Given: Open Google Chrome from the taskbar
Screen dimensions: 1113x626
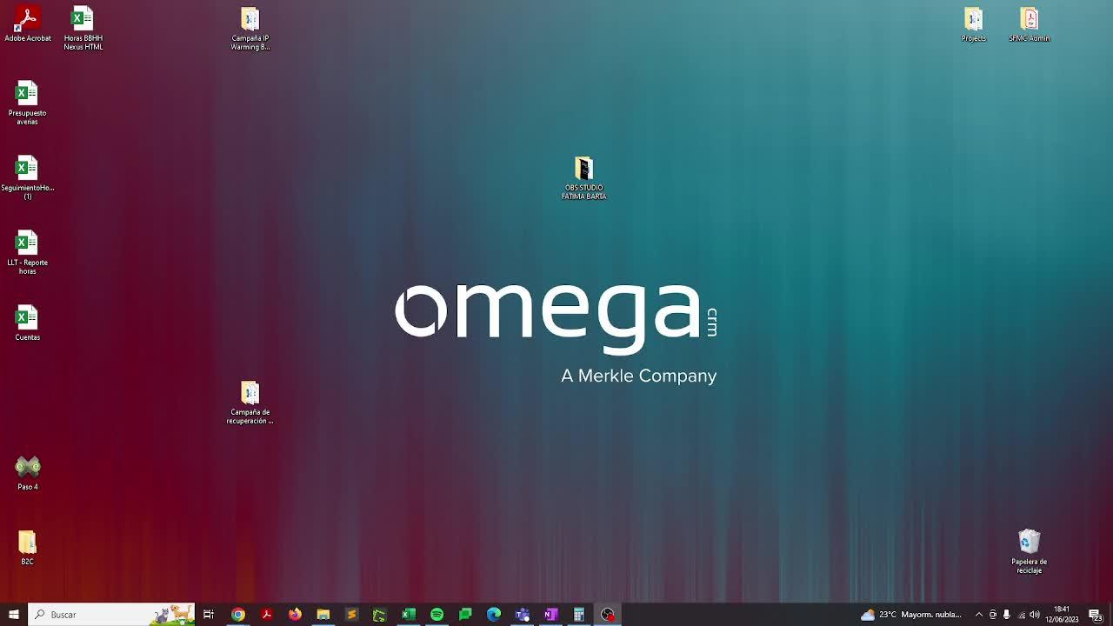Looking at the screenshot, I should pyautogui.click(x=237, y=615).
